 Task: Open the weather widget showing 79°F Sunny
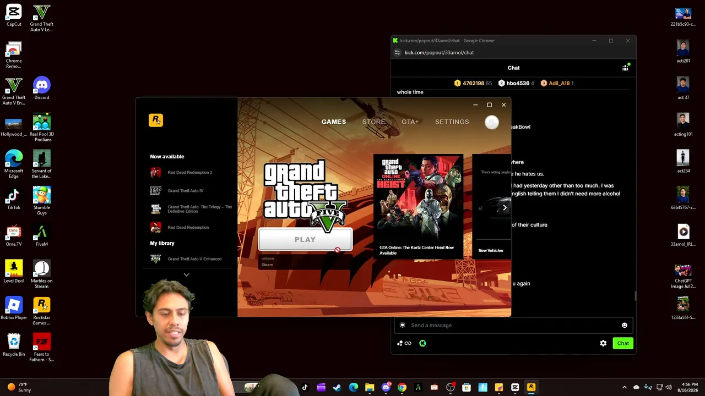tap(19, 387)
